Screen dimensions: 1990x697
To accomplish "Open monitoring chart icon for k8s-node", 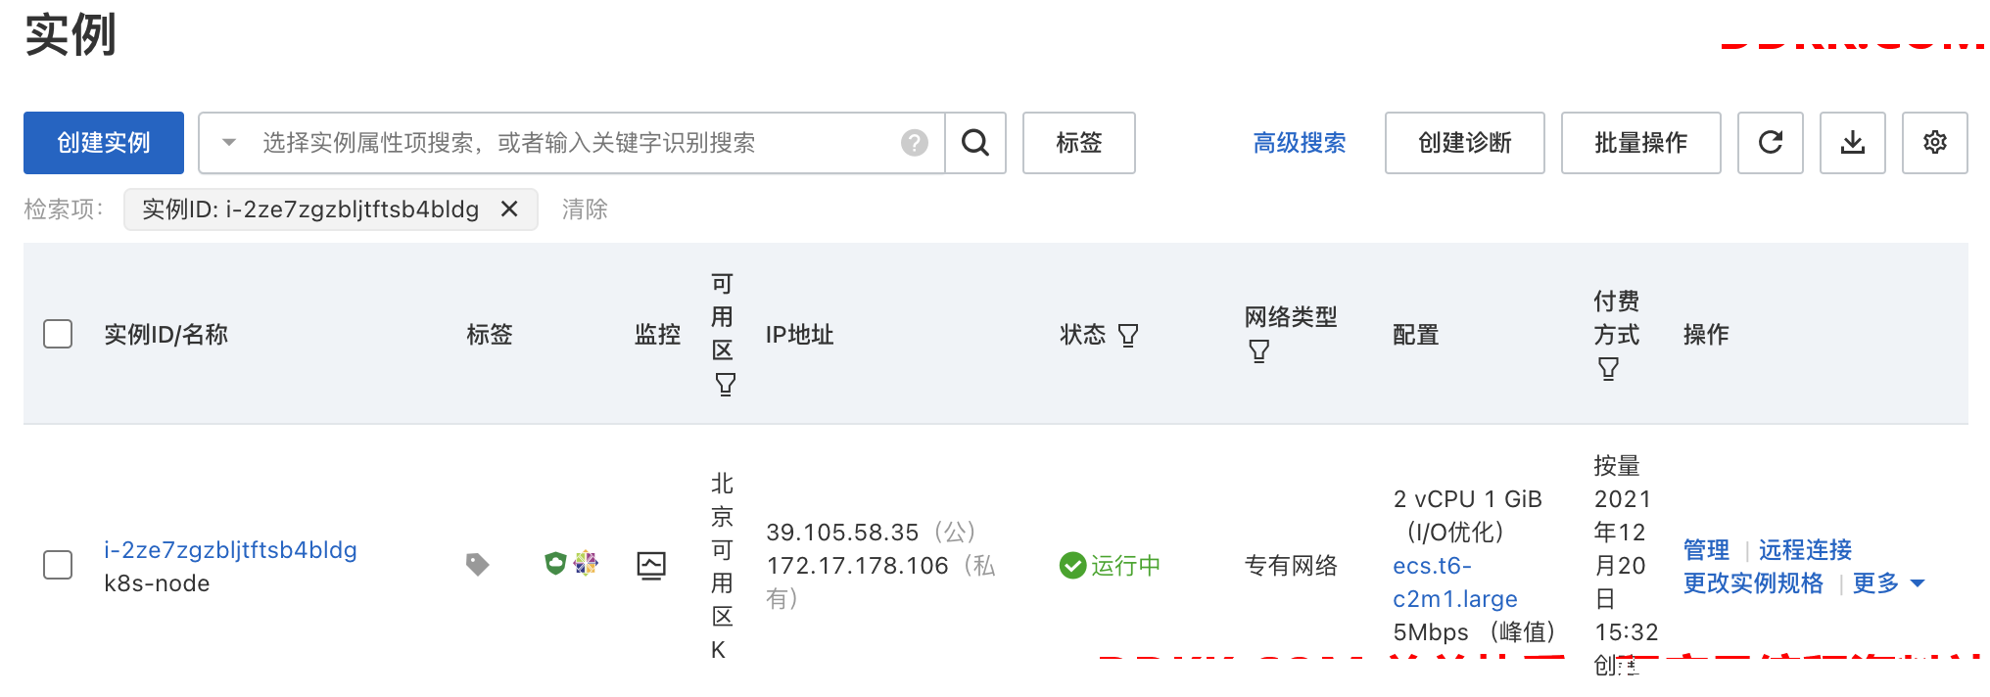I will click(651, 565).
